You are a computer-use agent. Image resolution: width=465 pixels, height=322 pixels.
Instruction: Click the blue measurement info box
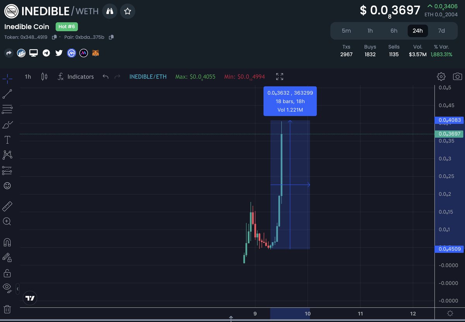290,101
